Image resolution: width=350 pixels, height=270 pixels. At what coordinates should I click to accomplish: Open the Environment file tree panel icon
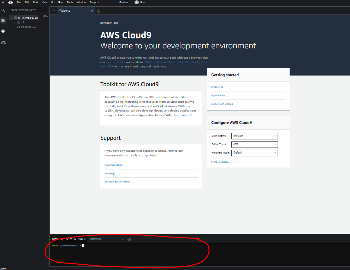click(x=3, y=20)
